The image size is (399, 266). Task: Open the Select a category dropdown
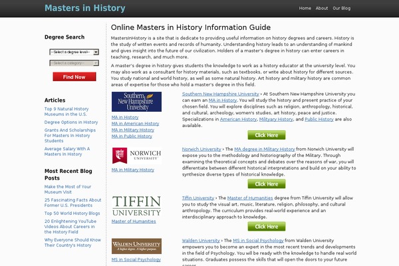[74, 63]
